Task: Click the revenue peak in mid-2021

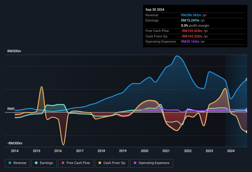Action: [177, 56]
